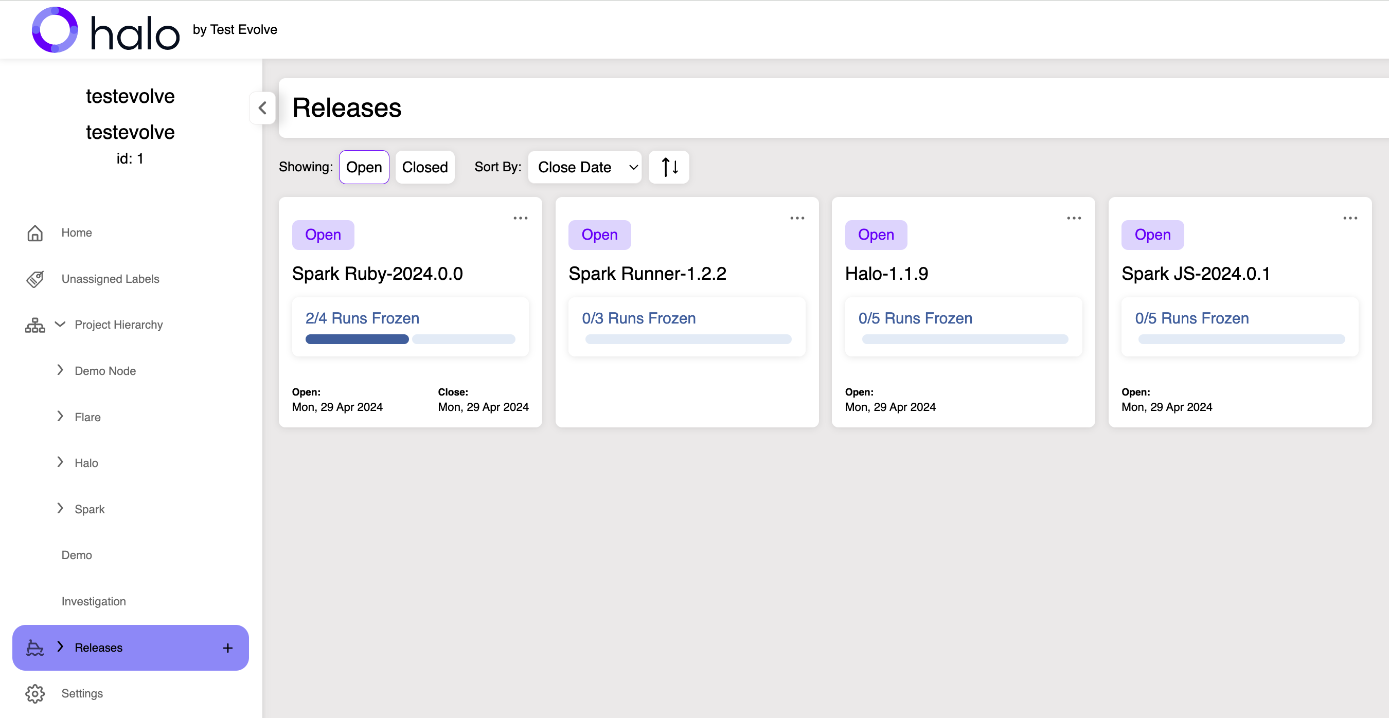The width and height of the screenshot is (1389, 718).
Task: Open Halo-1.1.9 card context menu
Action: coord(1074,218)
